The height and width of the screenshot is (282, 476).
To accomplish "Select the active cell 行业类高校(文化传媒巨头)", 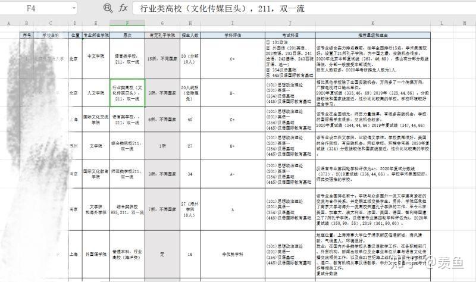I will pos(127,93).
